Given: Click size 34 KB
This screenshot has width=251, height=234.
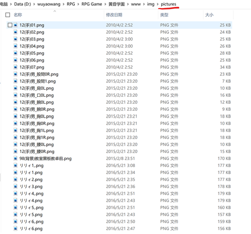Looking at the screenshot, I should pos(225,67).
